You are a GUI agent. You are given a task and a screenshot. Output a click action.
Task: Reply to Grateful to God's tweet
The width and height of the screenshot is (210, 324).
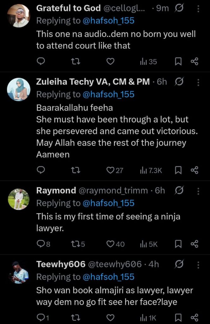point(41,62)
